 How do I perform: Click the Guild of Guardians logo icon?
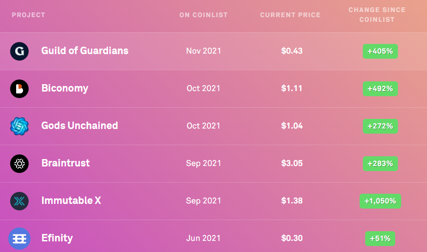click(19, 51)
